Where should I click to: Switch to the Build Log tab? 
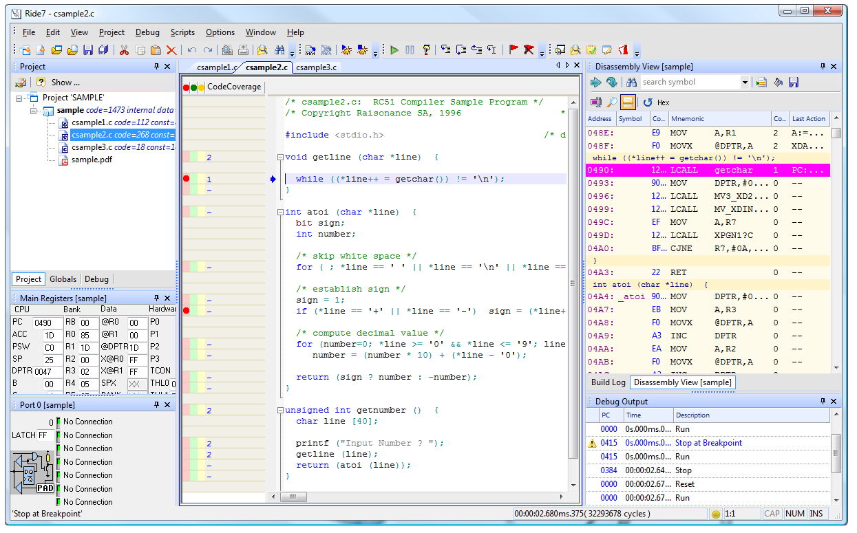[x=609, y=382]
